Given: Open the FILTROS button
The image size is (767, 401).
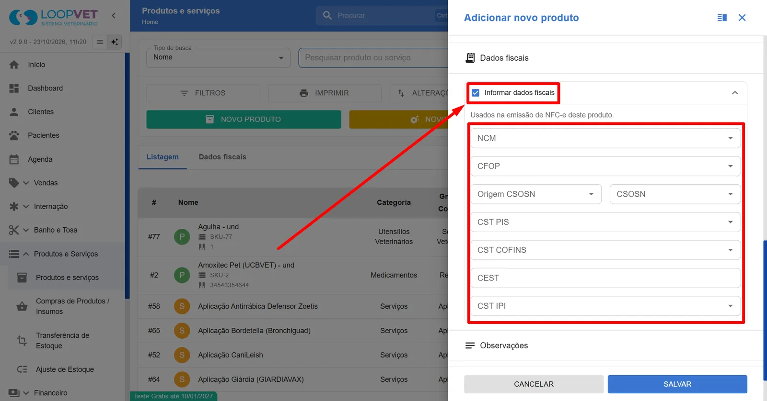Looking at the screenshot, I should [203, 93].
